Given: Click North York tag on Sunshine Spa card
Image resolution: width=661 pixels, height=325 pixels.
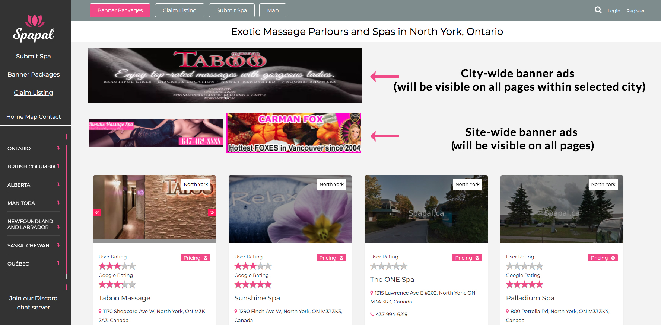Looking at the screenshot, I should click(x=331, y=184).
